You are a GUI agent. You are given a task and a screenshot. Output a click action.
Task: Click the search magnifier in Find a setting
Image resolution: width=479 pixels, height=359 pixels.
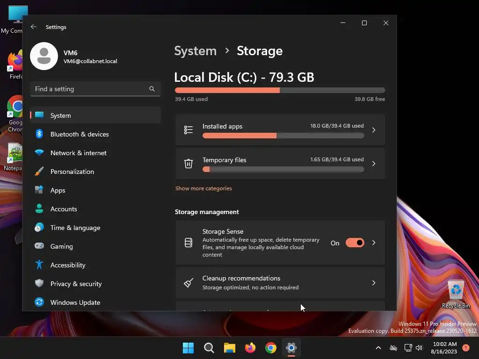pos(152,89)
